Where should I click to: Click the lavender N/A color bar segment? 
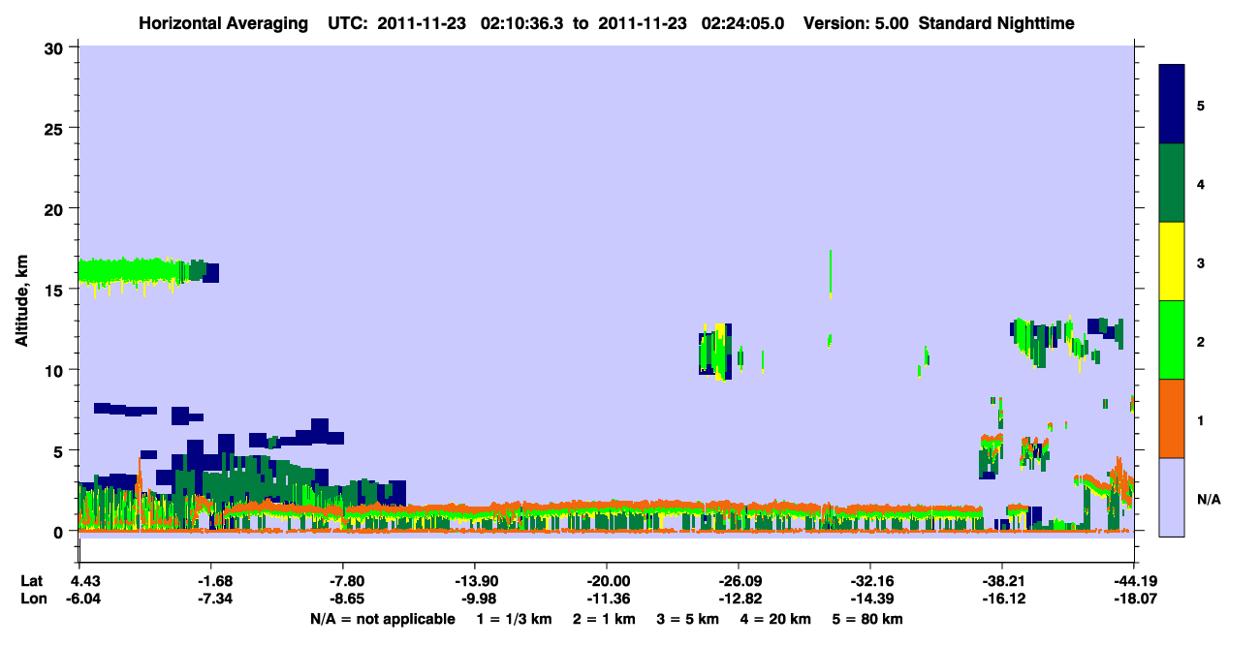(1172, 497)
